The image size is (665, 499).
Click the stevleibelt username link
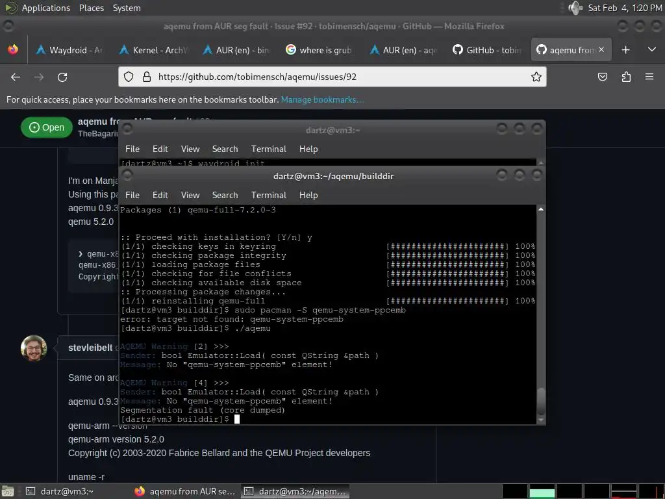90,348
